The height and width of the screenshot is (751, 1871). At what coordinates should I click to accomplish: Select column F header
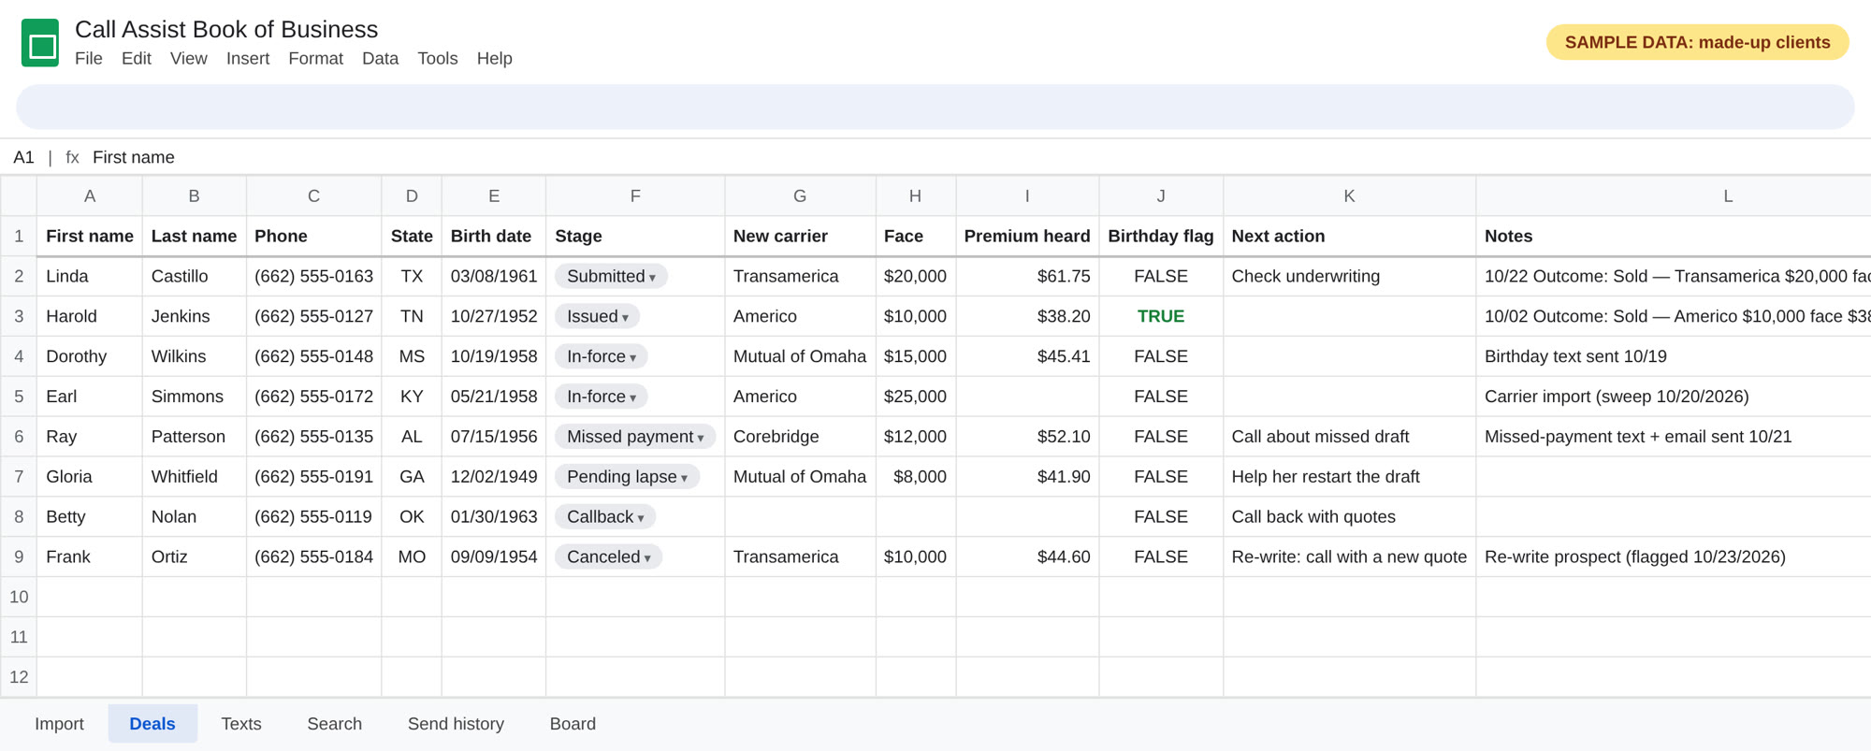(x=635, y=195)
